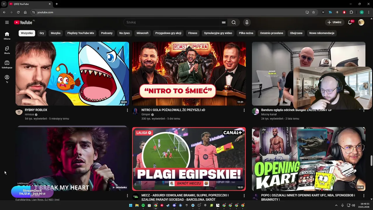This screenshot has height=210, width=373.
Task: Open the YouTube account avatar menu
Action: pos(361,22)
